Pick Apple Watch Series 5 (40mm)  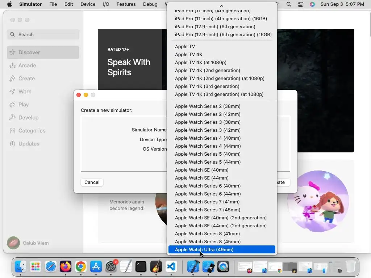click(222, 154)
